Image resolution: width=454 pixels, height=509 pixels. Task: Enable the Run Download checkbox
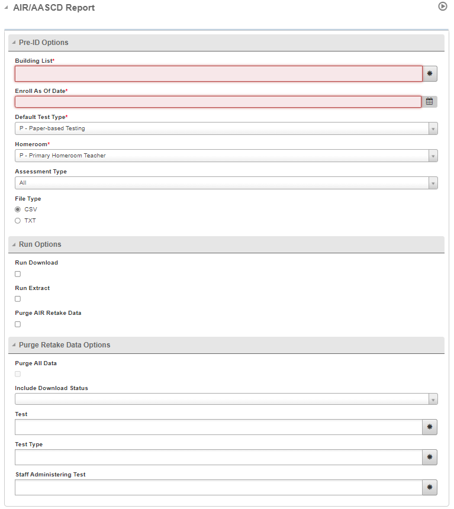pyautogui.click(x=17, y=273)
